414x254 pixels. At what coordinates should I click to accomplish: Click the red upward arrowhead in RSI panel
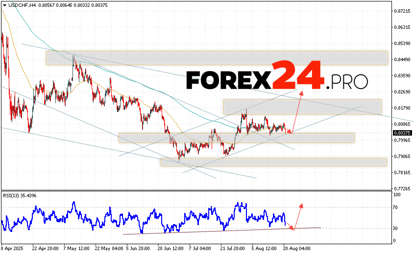[x=301, y=206]
